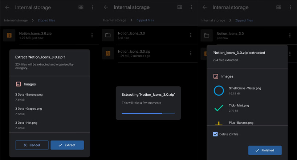Open overflow menu in right screen header
This screenshot has width=297, height=160.
[290, 7]
